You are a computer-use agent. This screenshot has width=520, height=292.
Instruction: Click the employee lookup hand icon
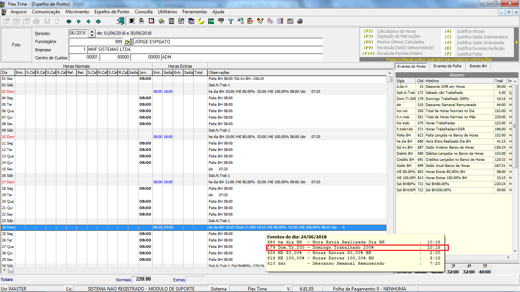pos(128,42)
